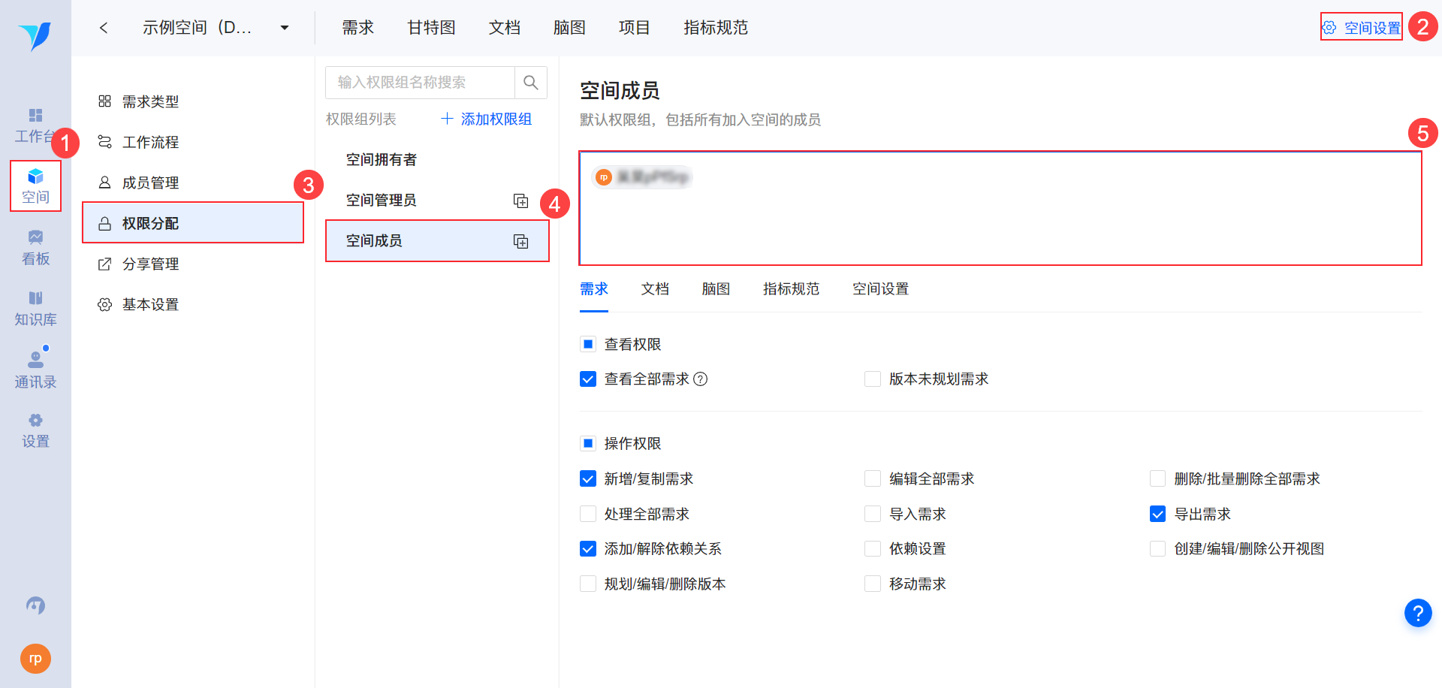Click the customer support headset icon
Viewport: 1442px width, 688px height.
35,605
